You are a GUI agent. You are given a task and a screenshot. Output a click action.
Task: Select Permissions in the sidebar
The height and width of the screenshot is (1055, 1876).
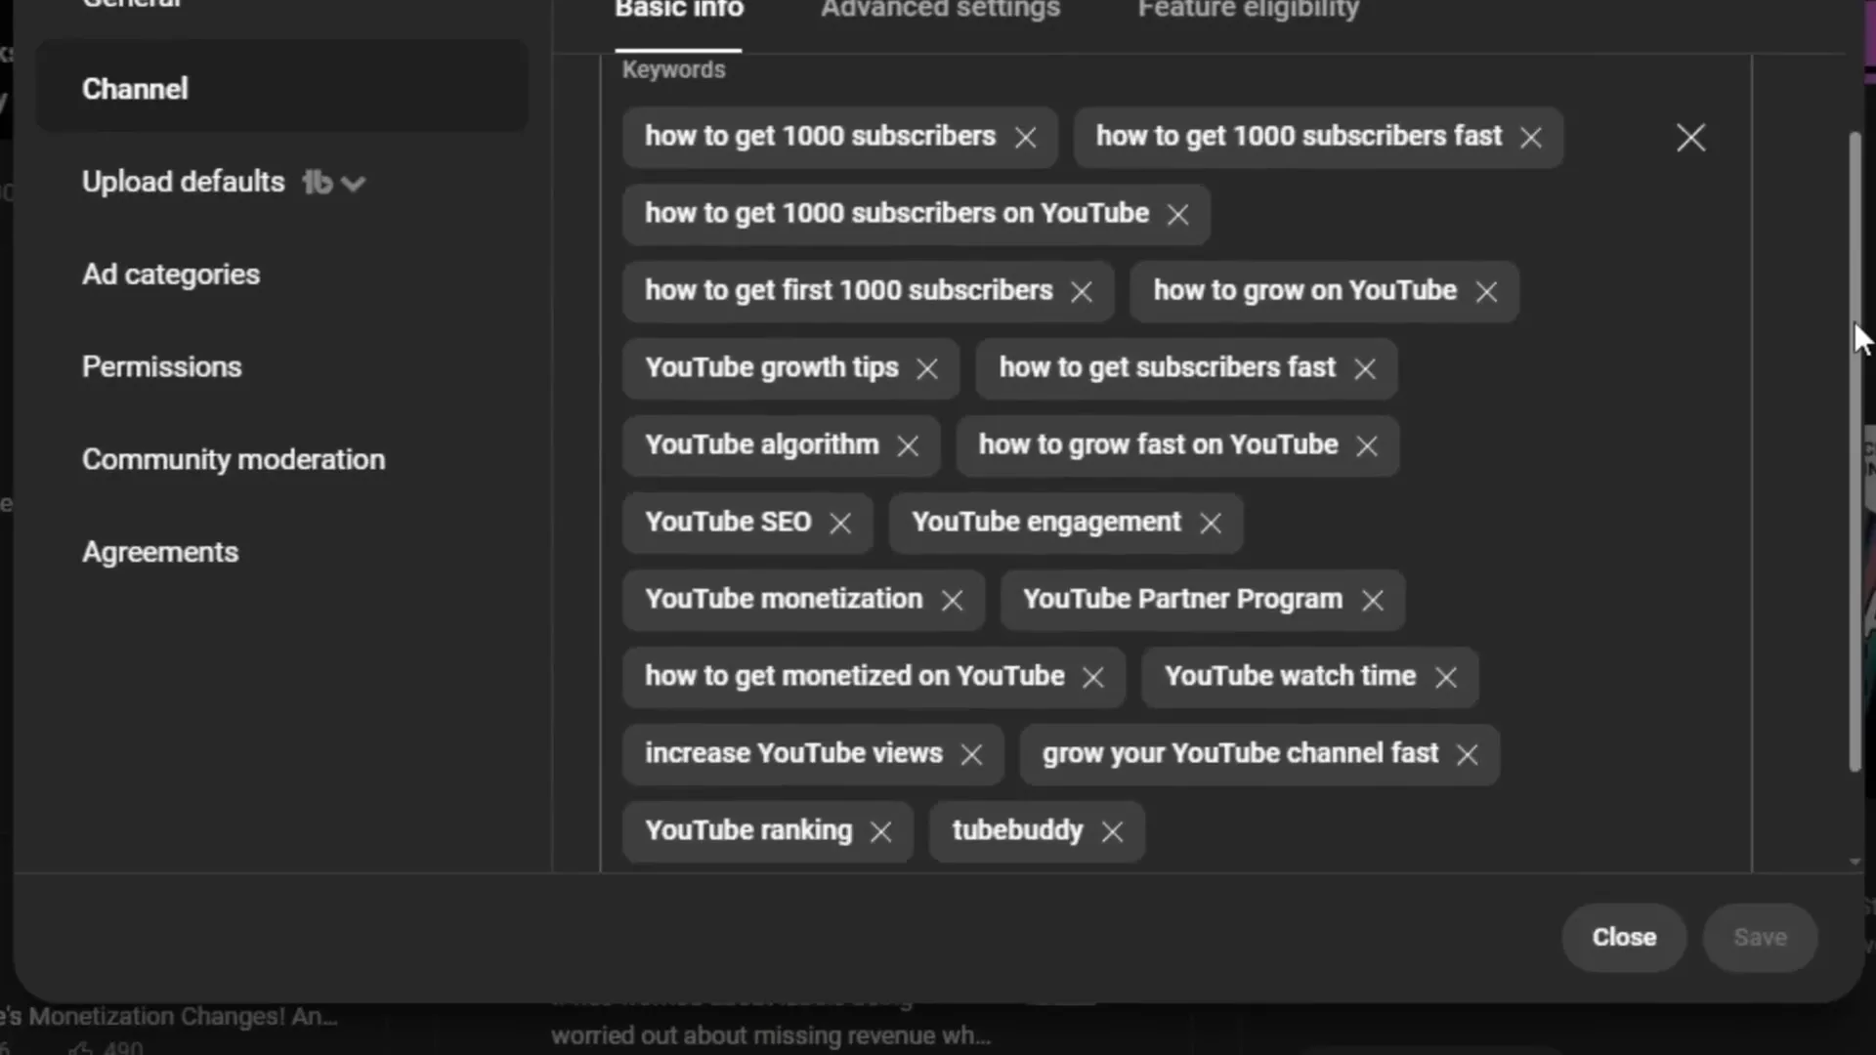pyautogui.click(x=162, y=366)
